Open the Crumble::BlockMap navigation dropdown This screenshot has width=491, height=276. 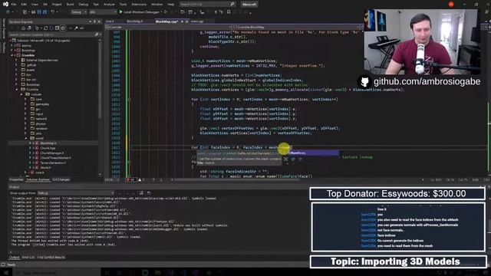pos(296,28)
